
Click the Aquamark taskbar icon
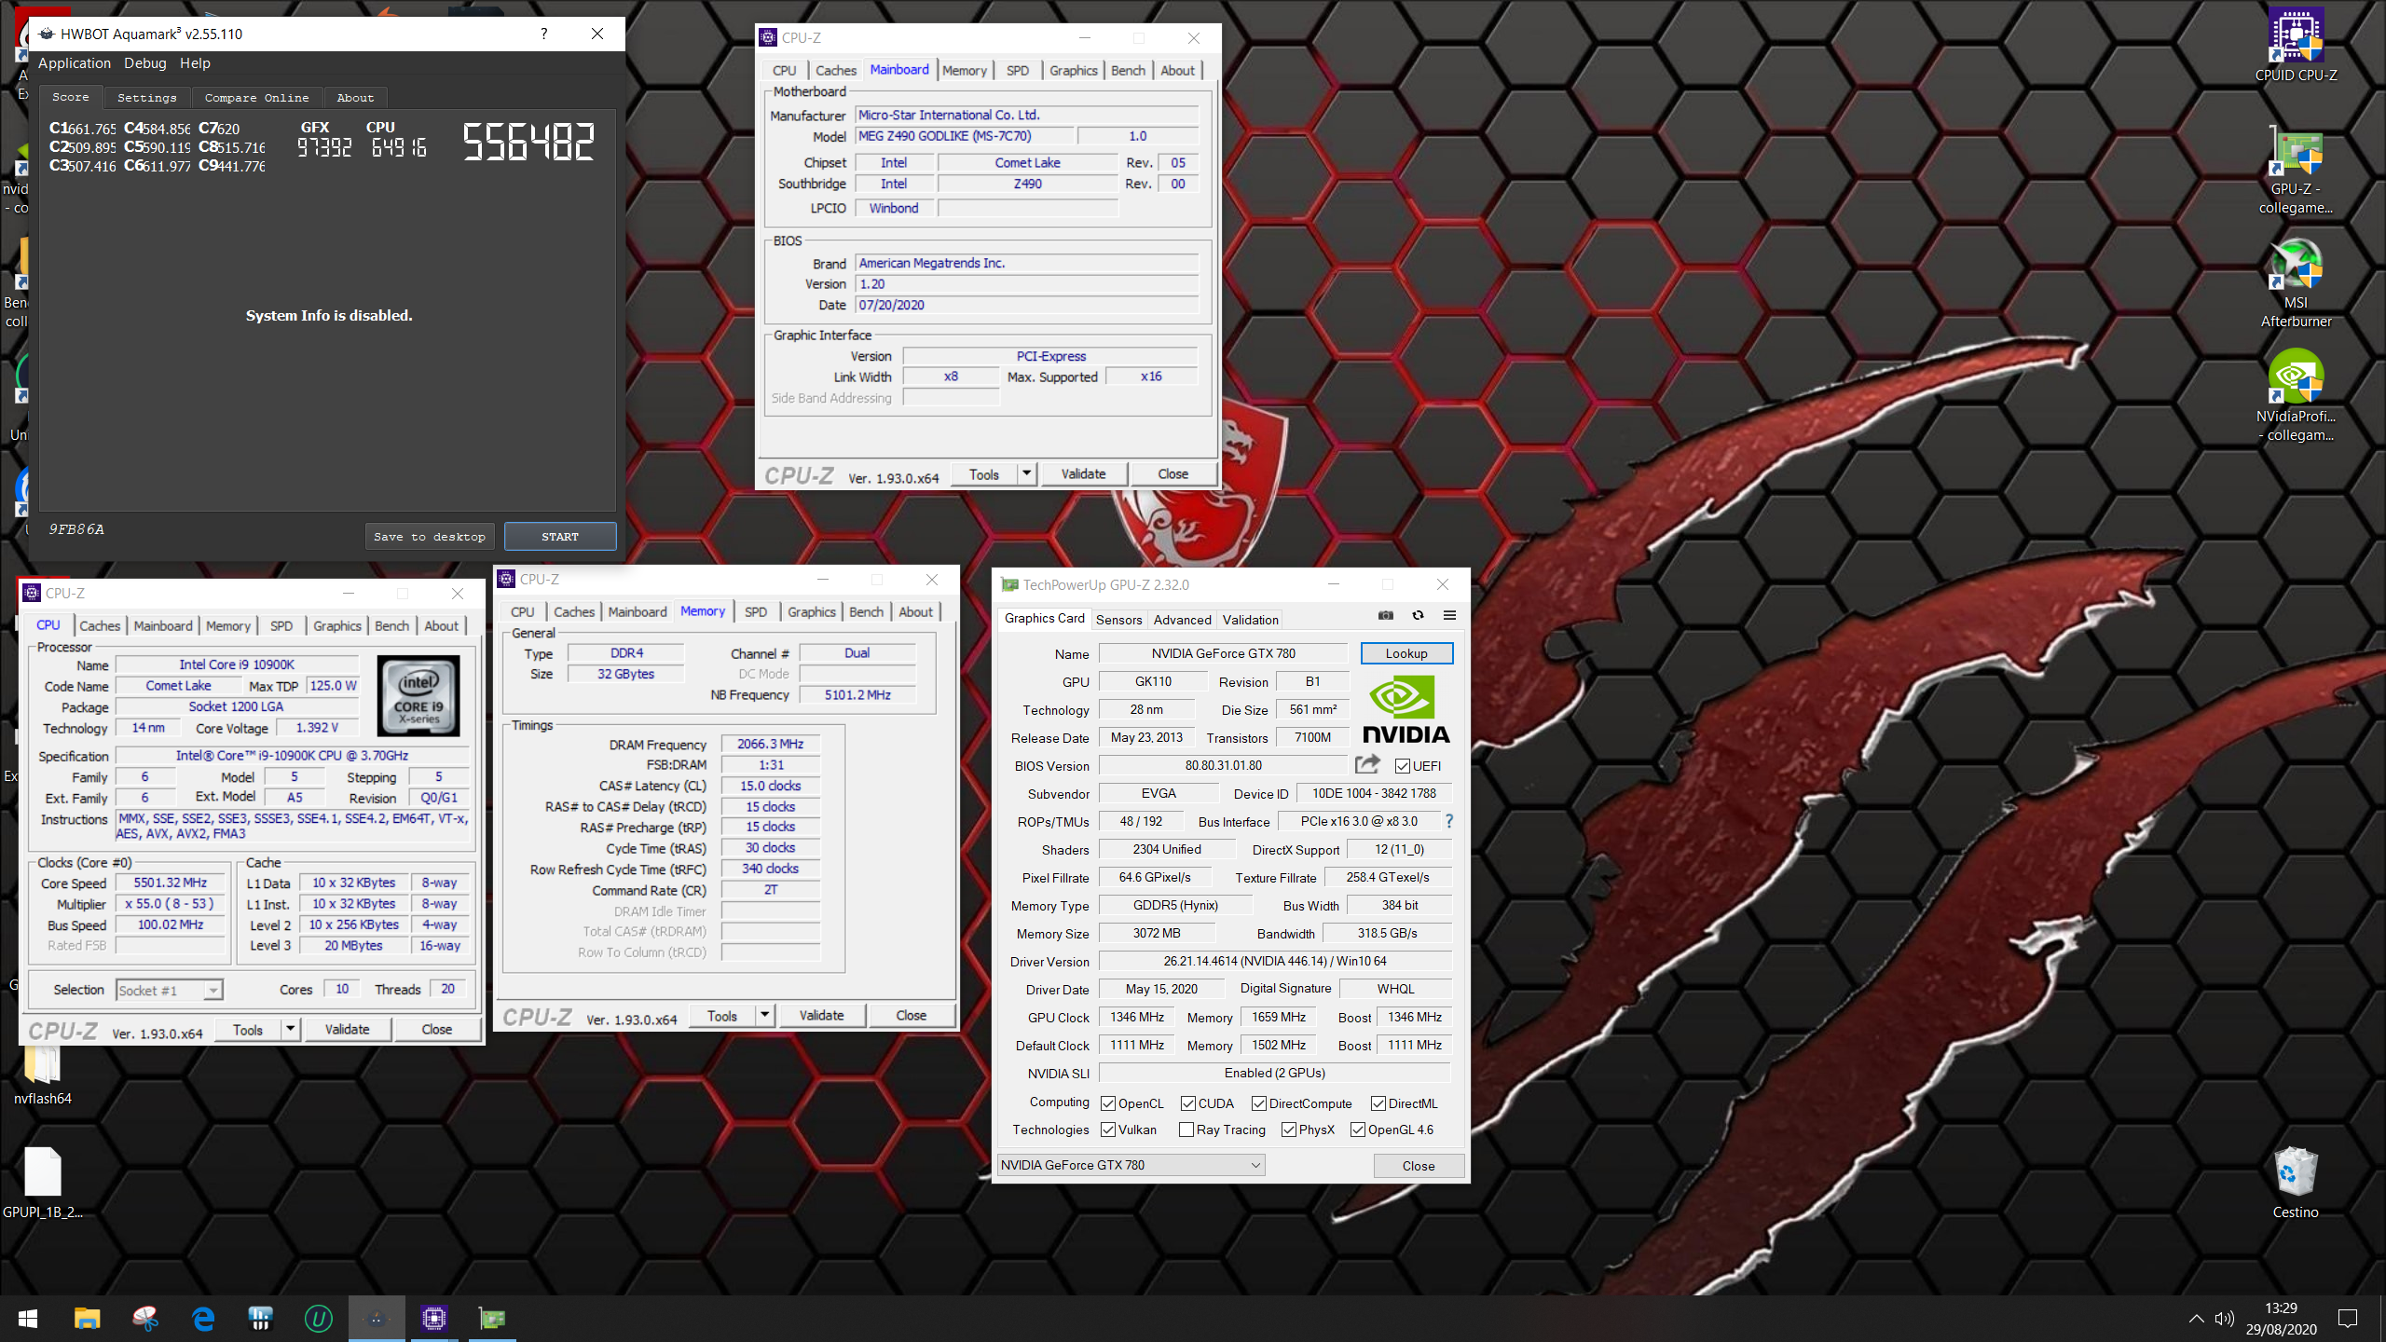(377, 1319)
